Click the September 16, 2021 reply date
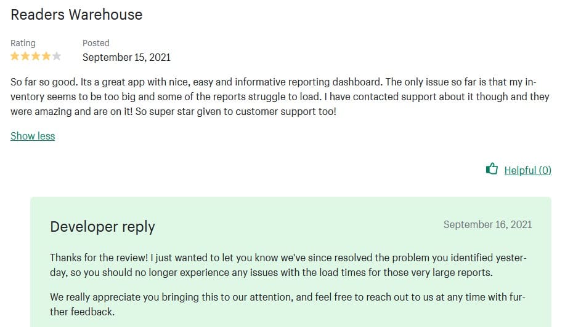565x327 pixels. [x=487, y=224]
